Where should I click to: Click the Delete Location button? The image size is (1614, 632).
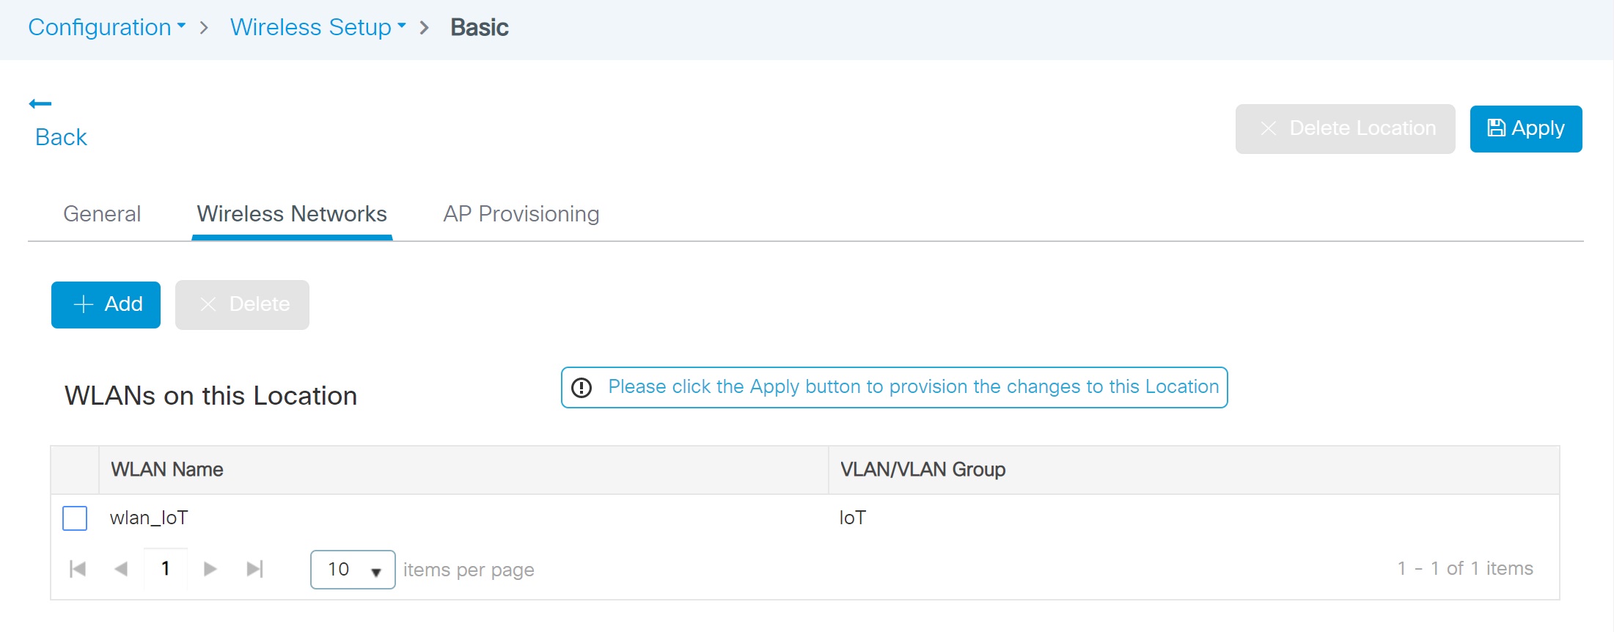tap(1345, 129)
